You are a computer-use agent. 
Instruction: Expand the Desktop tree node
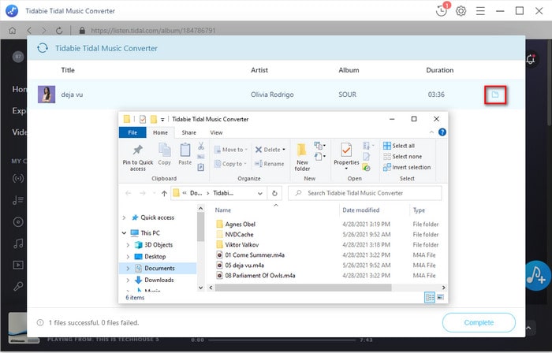point(128,256)
